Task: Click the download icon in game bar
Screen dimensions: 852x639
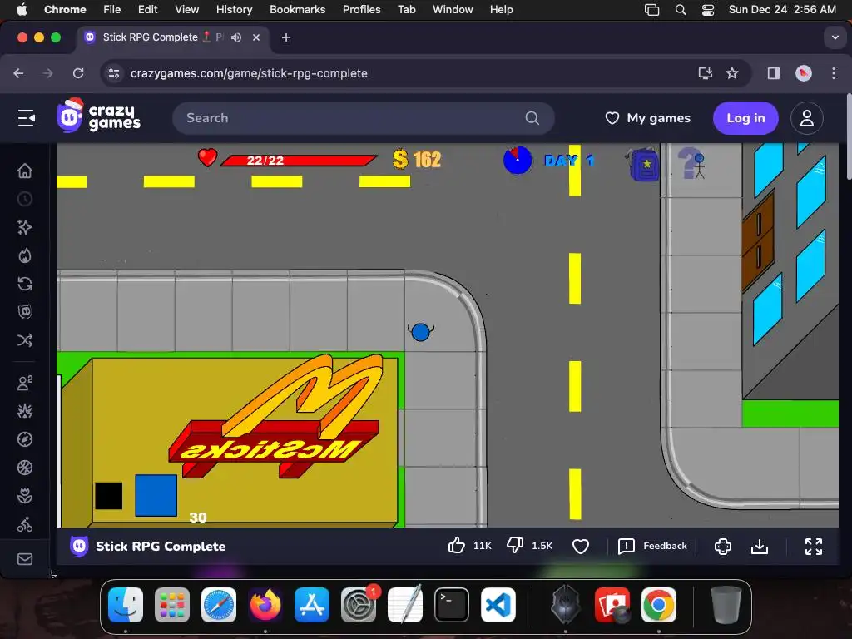Action: pyautogui.click(x=759, y=546)
